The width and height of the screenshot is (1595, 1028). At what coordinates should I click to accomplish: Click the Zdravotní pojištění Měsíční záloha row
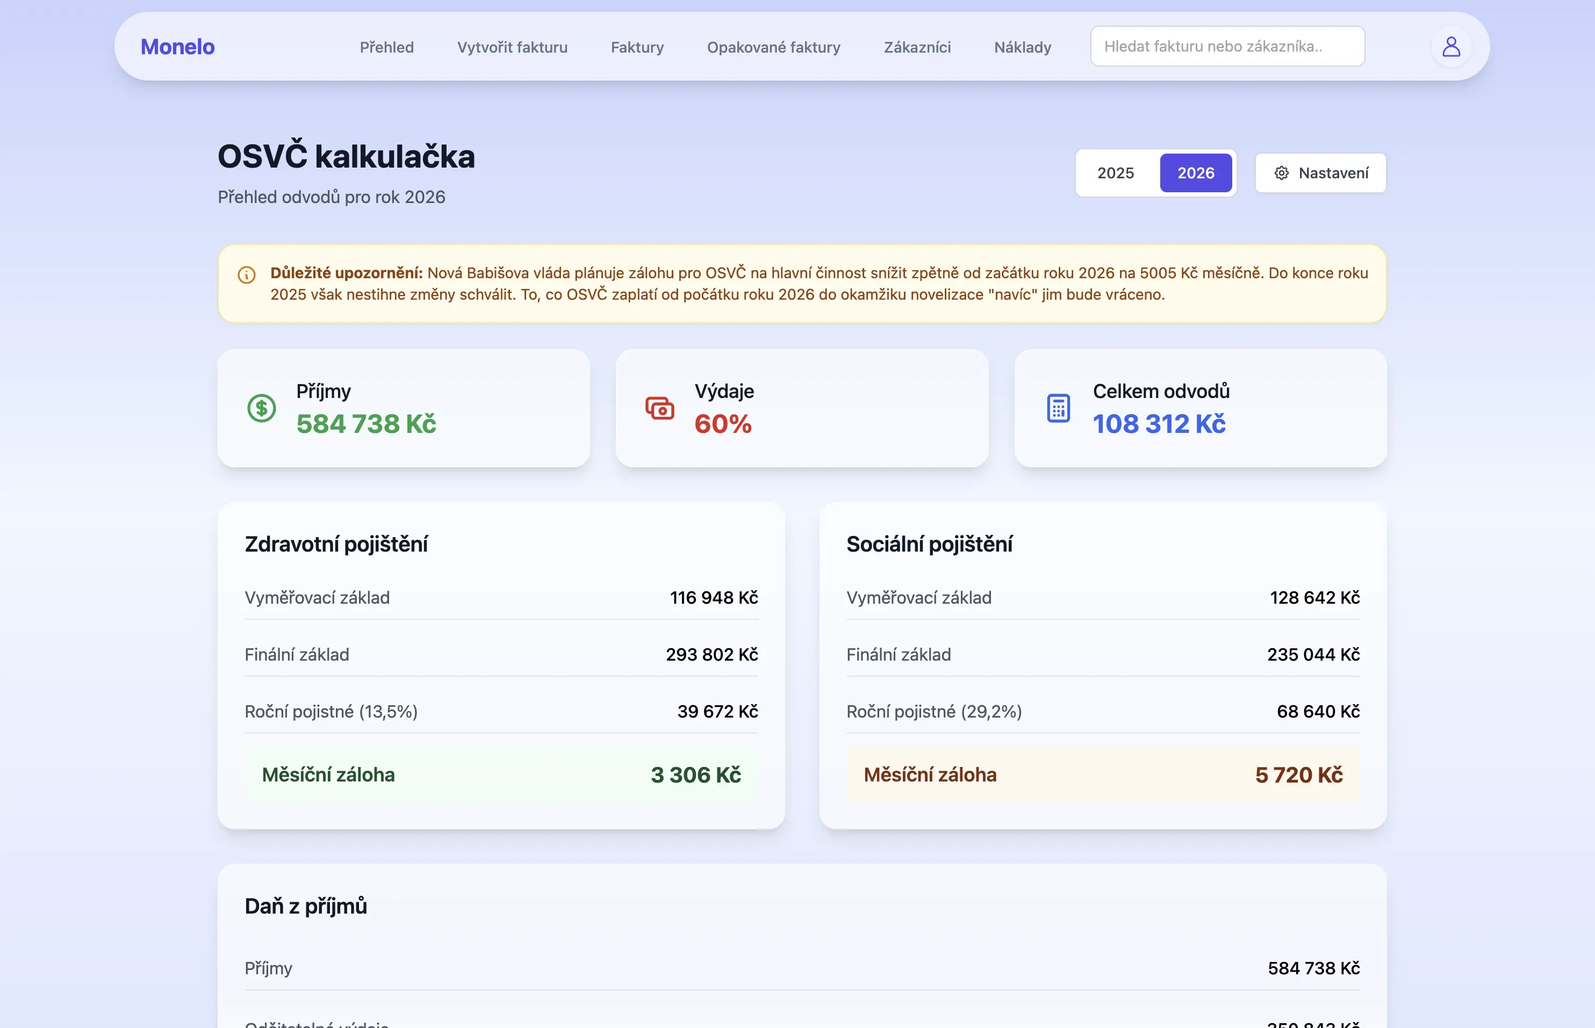pyautogui.click(x=501, y=774)
